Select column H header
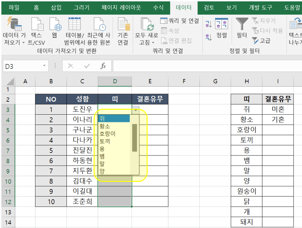The width and height of the screenshot is (302, 228). point(247,81)
